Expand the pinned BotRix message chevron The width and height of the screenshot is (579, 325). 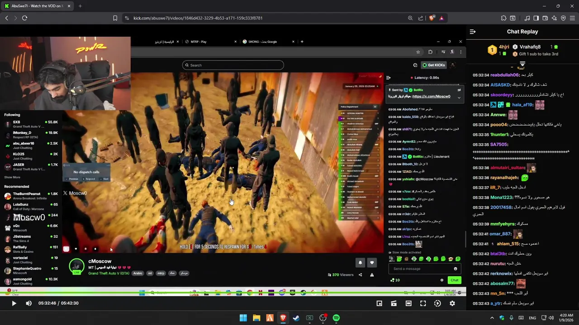(x=459, y=97)
